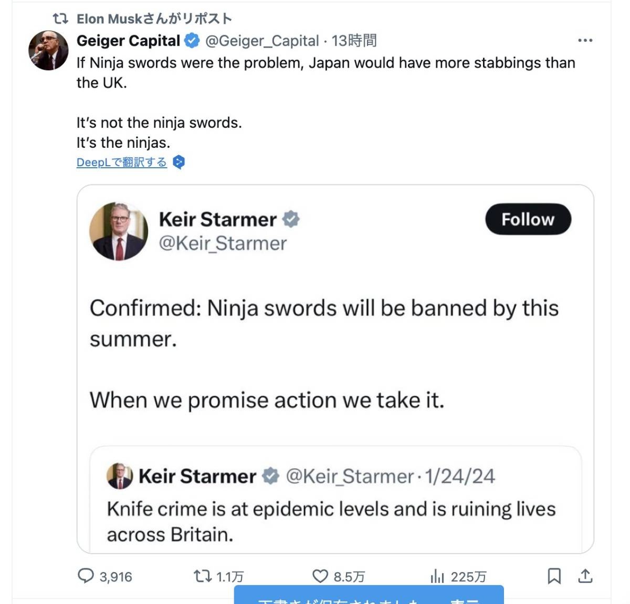The image size is (630, 604).
Task: Bookmark this tweet
Action: pyautogui.click(x=554, y=576)
